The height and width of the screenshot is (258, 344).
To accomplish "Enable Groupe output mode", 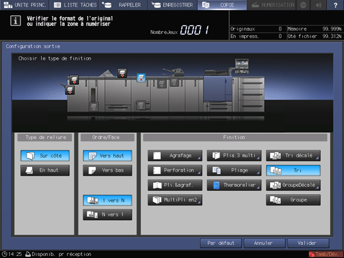I will tap(293, 199).
